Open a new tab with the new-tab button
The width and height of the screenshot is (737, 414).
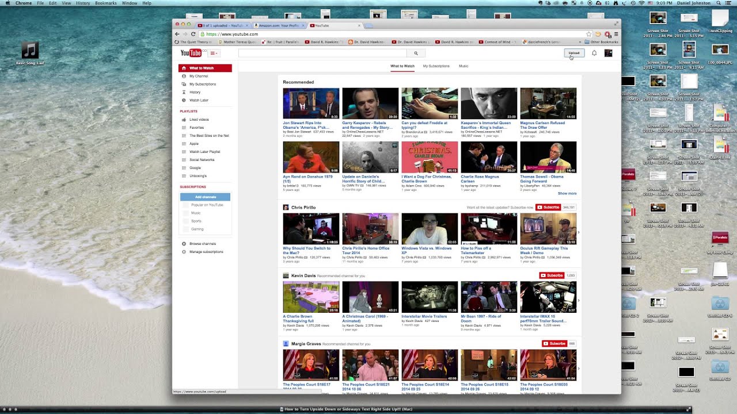(369, 25)
